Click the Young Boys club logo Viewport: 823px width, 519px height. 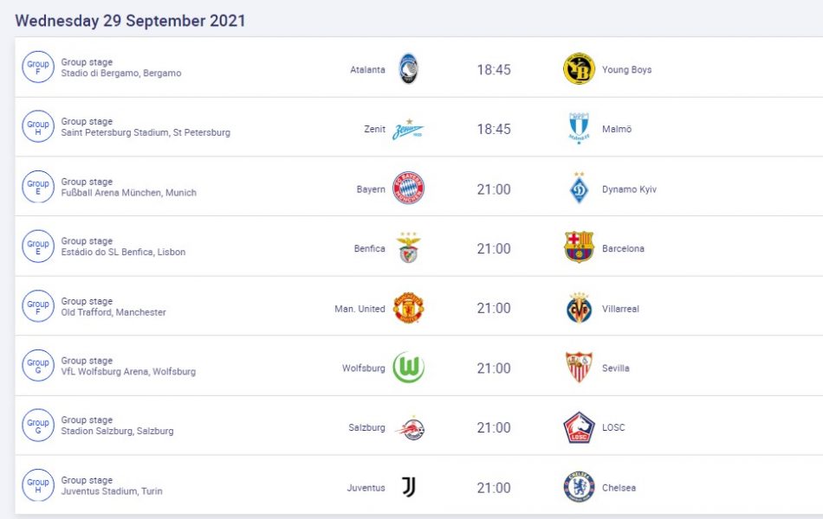click(579, 69)
